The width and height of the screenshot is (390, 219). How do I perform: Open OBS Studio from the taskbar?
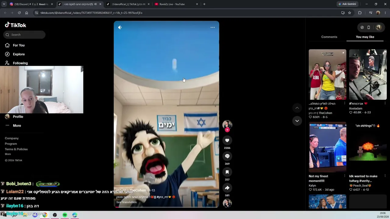(x=55, y=215)
